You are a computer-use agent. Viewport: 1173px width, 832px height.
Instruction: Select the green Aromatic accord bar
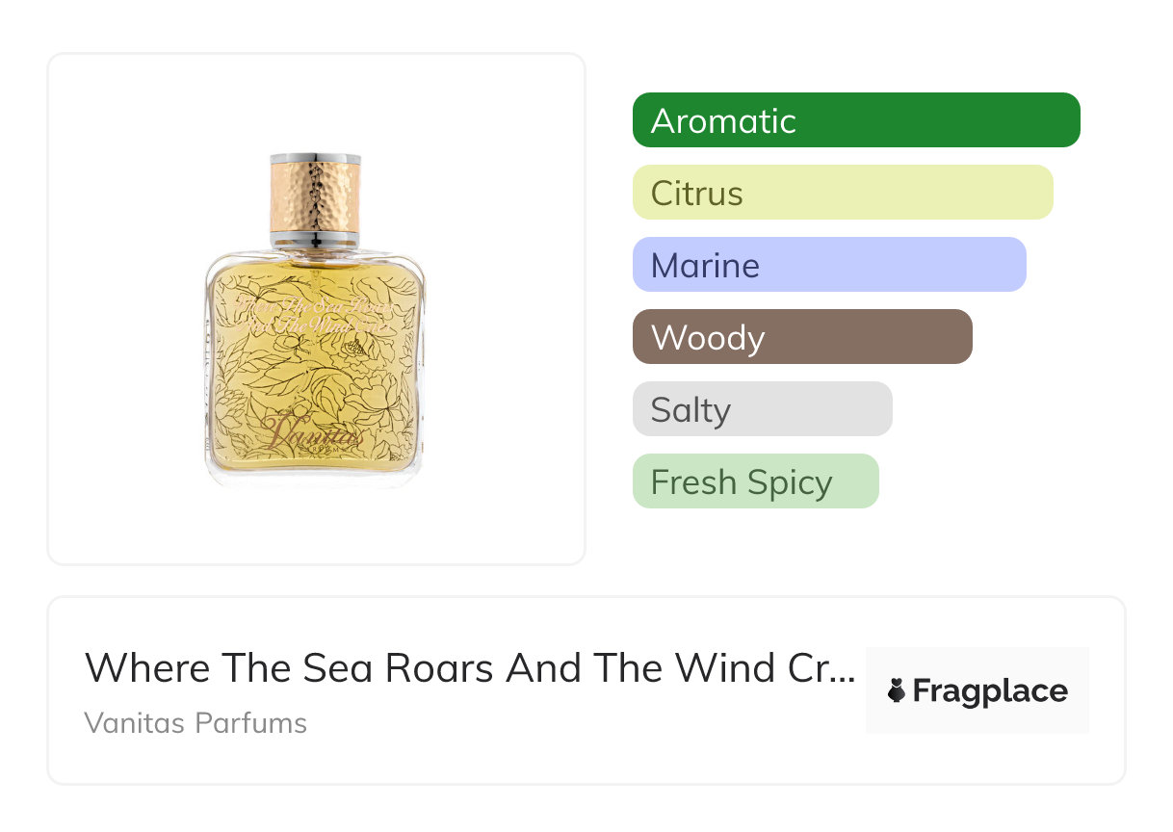click(856, 120)
